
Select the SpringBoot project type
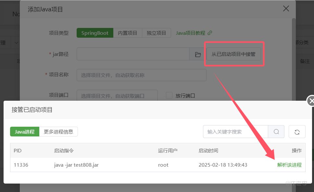pyautogui.click(x=94, y=32)
